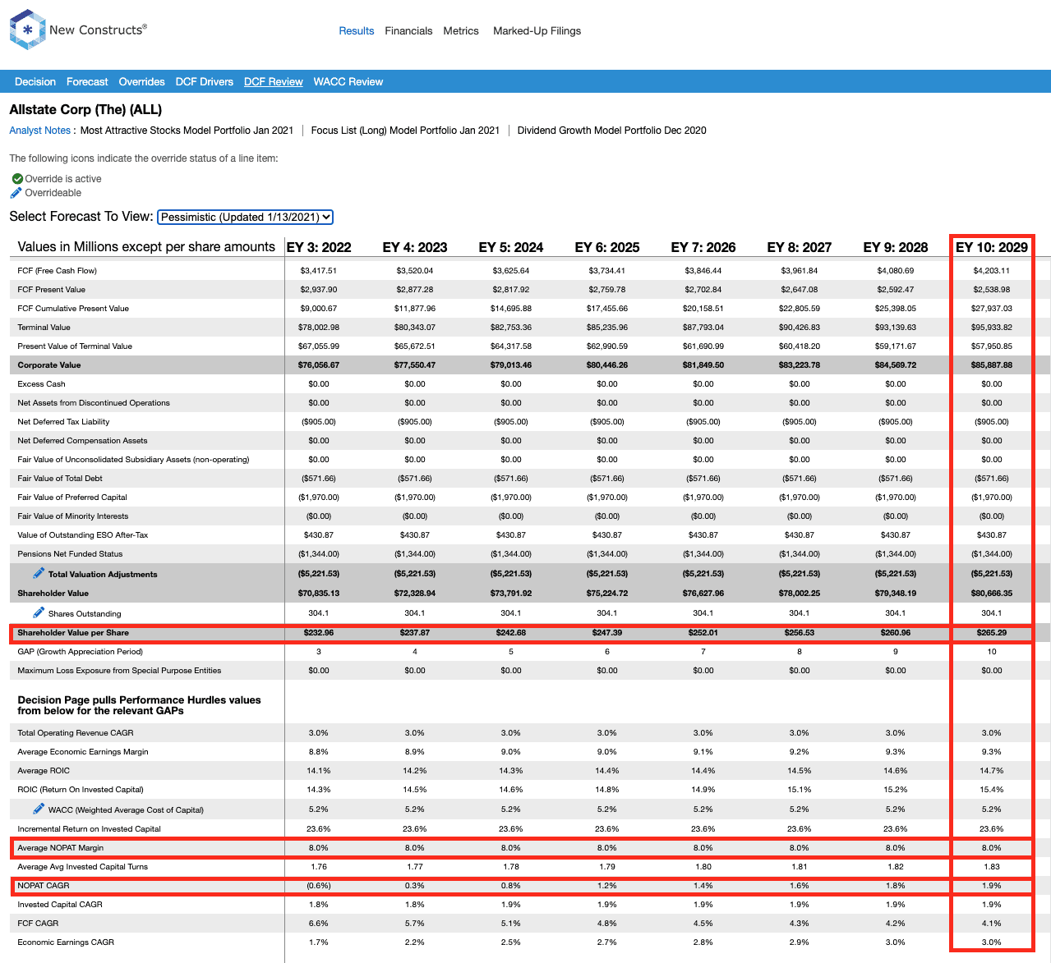Click the EY 3: 2022 column header
1051x963 pixels.
tap(319, 247)
